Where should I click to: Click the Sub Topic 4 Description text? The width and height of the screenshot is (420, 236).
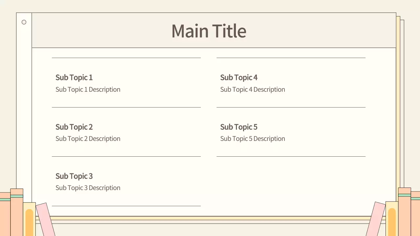[x=253, y=89]
